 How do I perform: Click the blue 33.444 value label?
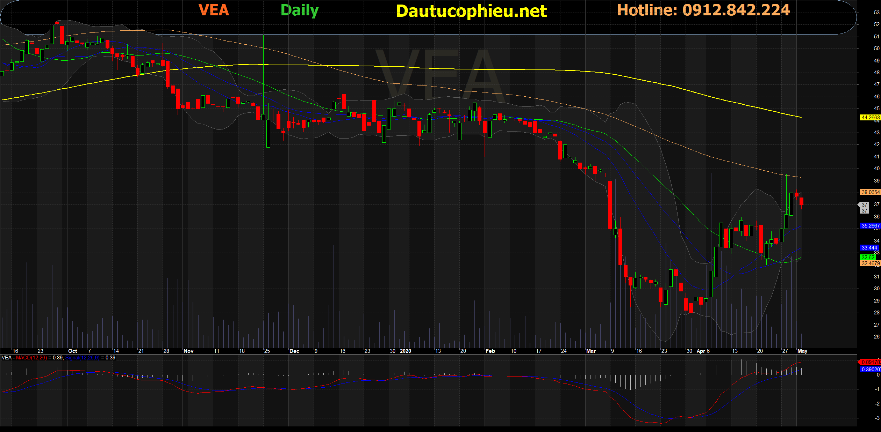869,248
